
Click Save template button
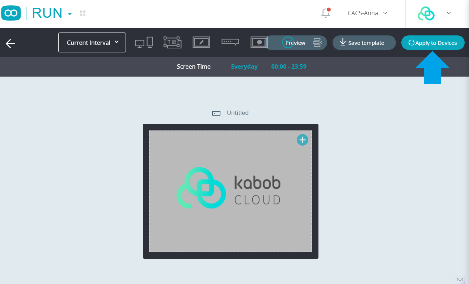coord(364,43)
